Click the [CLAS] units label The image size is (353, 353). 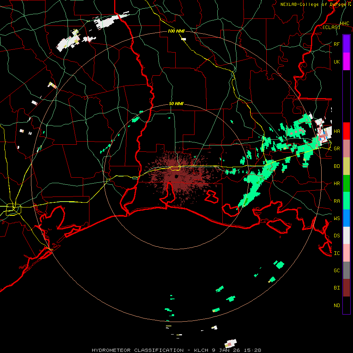pos(331,27)
